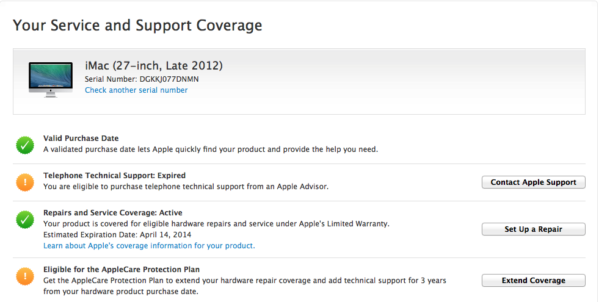Click the Your Service and Support Coverage heading
The height and width of the screenshot is (302, 599).
(x=137, y=25)
